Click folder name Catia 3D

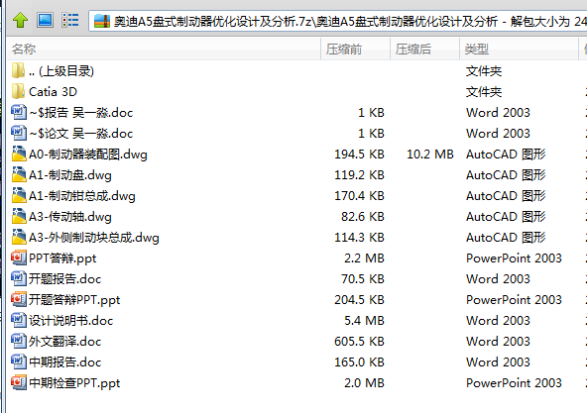tap(53, 92)
